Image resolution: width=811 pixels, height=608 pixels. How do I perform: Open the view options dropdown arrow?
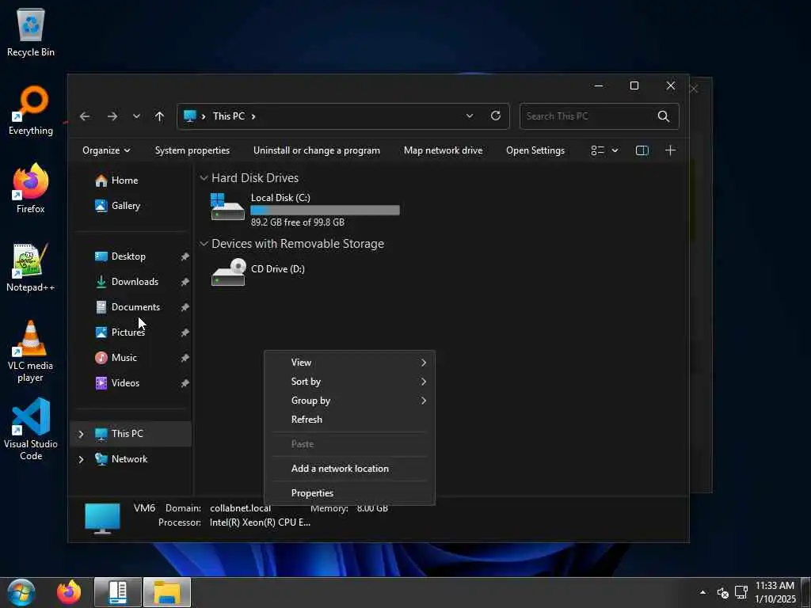(615, 150)
